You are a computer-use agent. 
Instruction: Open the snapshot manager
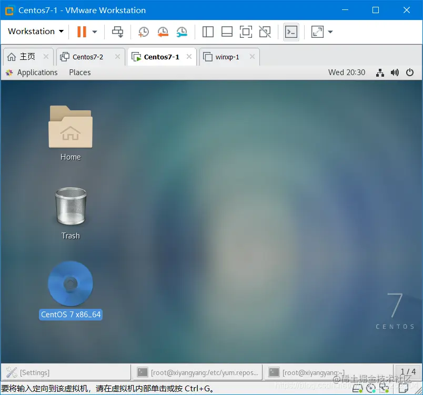point(182,32)
